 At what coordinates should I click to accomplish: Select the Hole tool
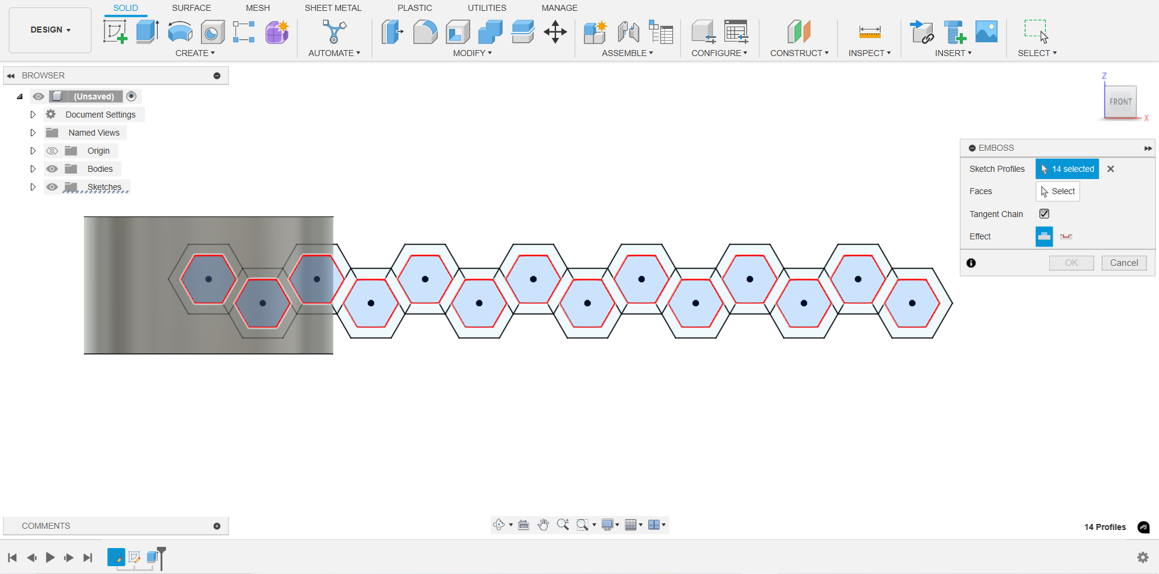(212, 31)
